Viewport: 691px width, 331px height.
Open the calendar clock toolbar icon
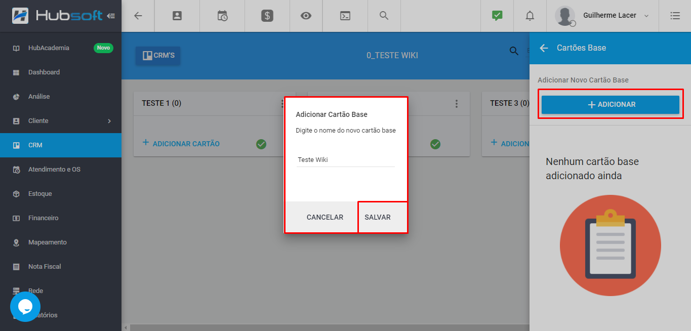coord(222,16)
